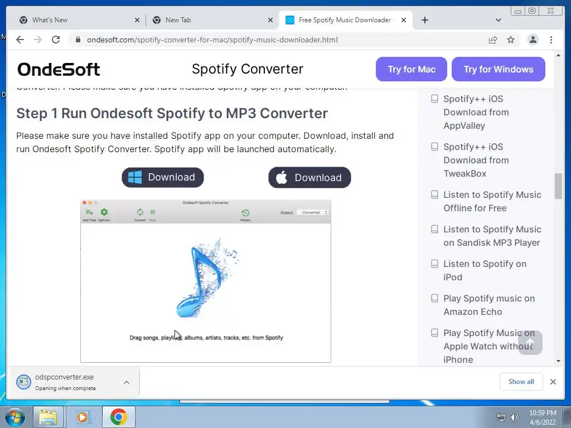Close the New Tab tab

click(x=270, y=21)
